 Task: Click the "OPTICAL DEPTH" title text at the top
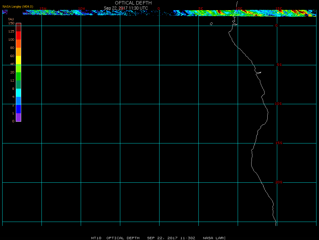133,3
